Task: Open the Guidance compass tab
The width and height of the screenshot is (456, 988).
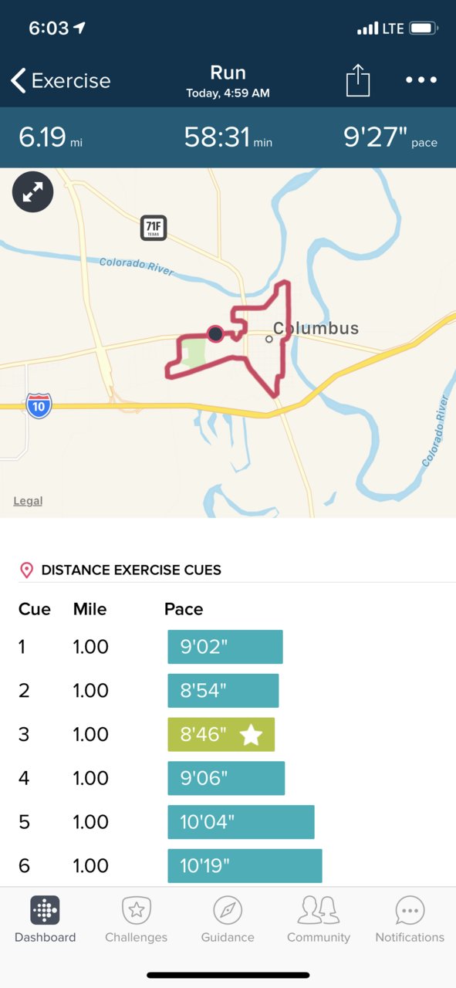Action: pos(228,920)
